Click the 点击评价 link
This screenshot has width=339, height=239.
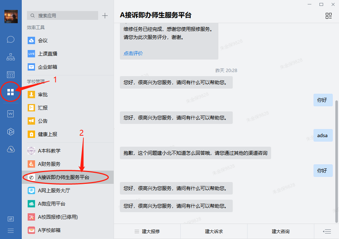(133, 53)
